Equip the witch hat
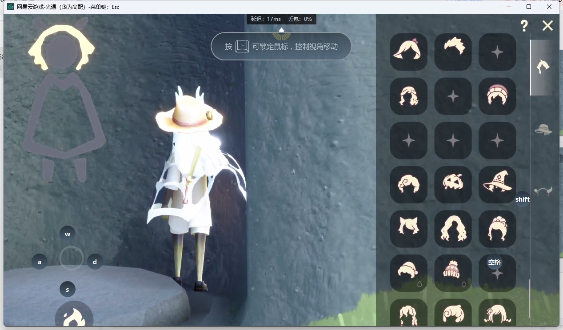563x330 pixels. click(497, 184)
